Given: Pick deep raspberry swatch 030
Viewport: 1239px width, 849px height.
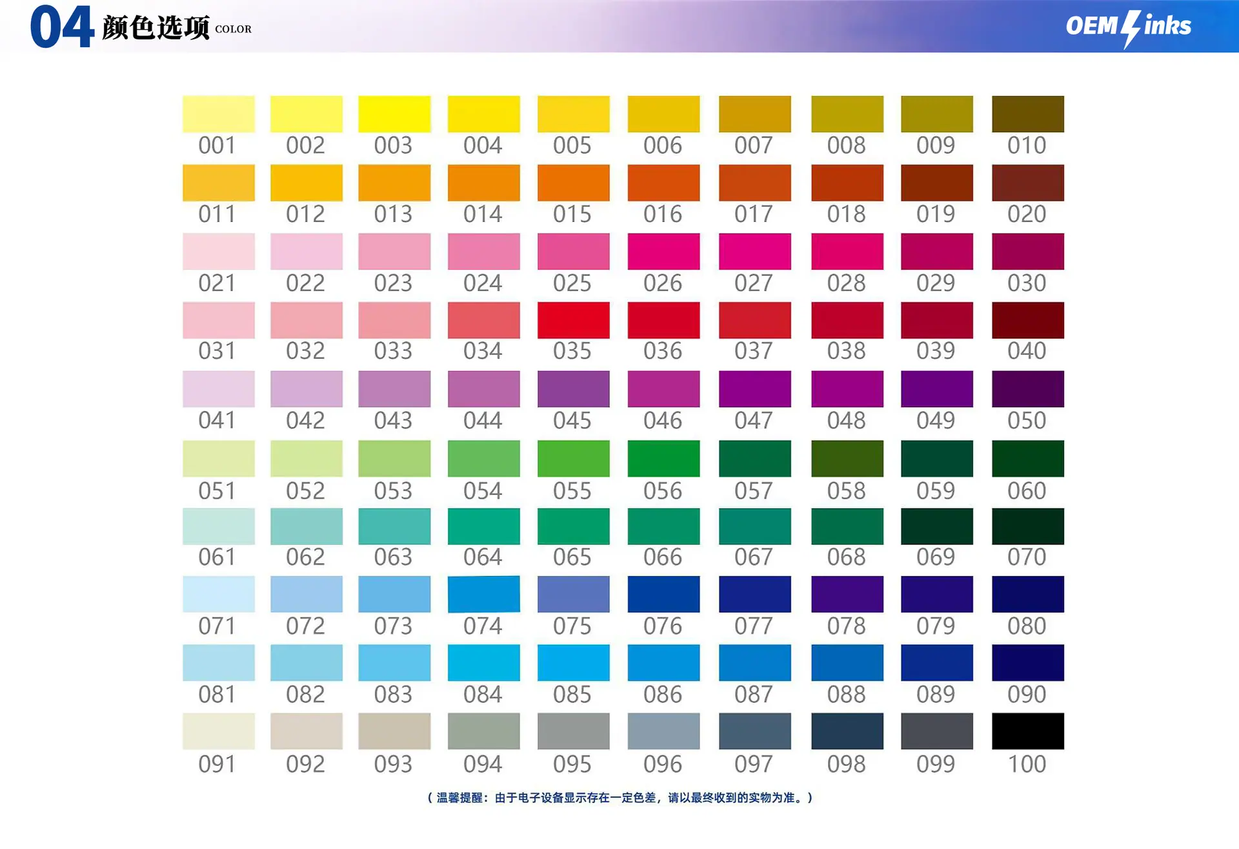Looking at the screenshot, I should pyautogui.click(x=1027, y=252).
